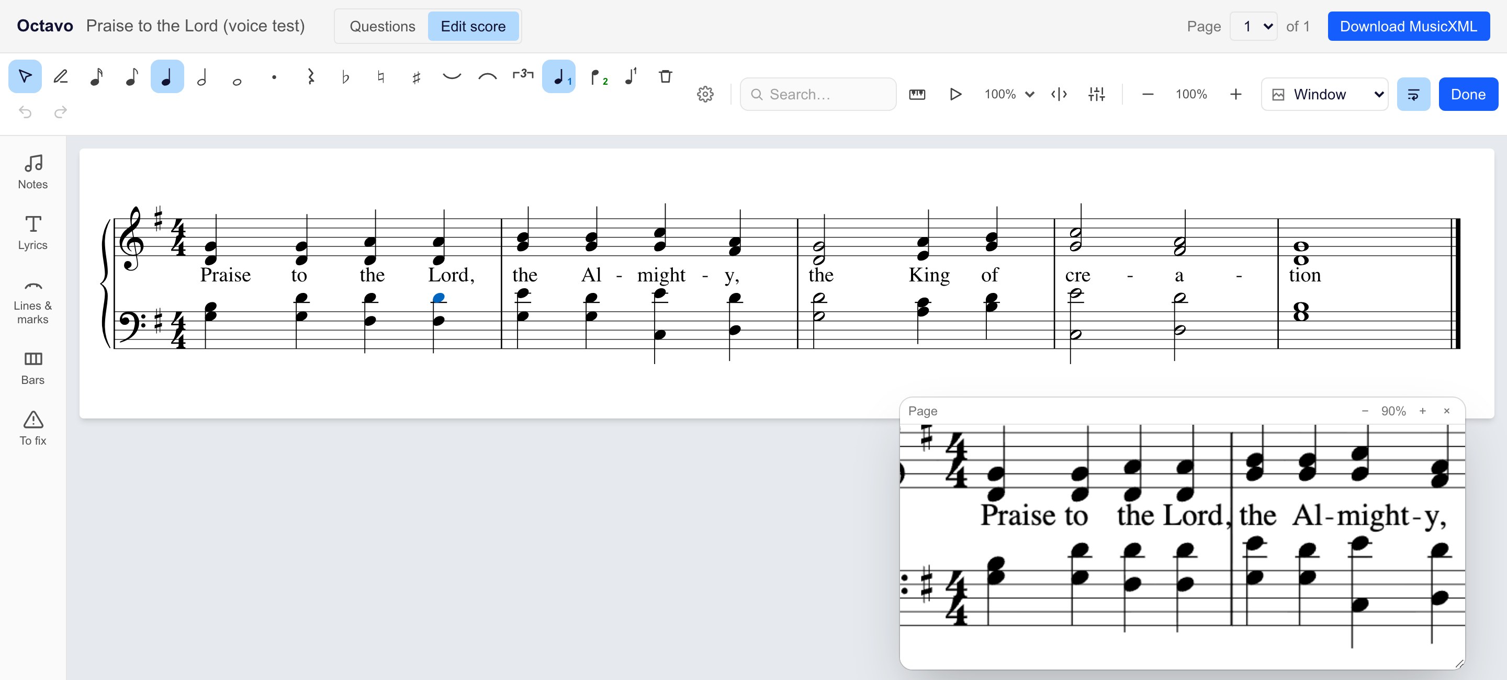This screenshot has width=1507, height=680.
Task: Add a slur above notes
Action: tap(487, 76)
